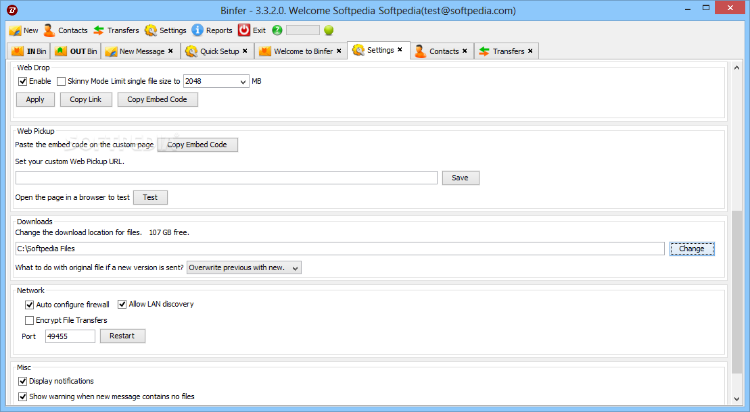Click the Welcome to Binfer tab icon
The height and width of the screenshot is (412, 750).
tap(265, 51)
